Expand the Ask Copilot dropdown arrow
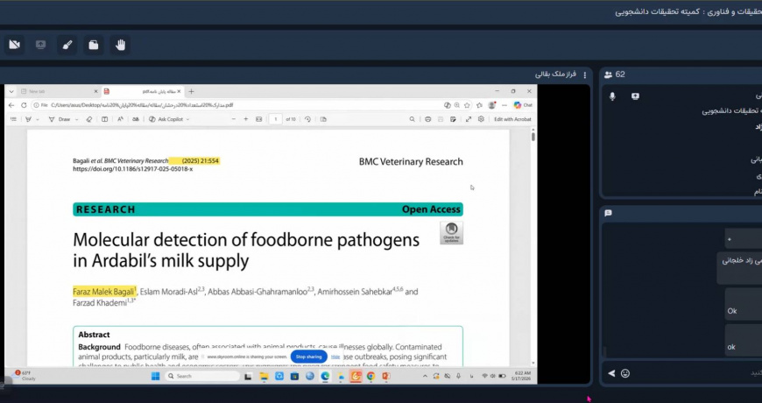The image size is (762, 403). tap(188, 120)
